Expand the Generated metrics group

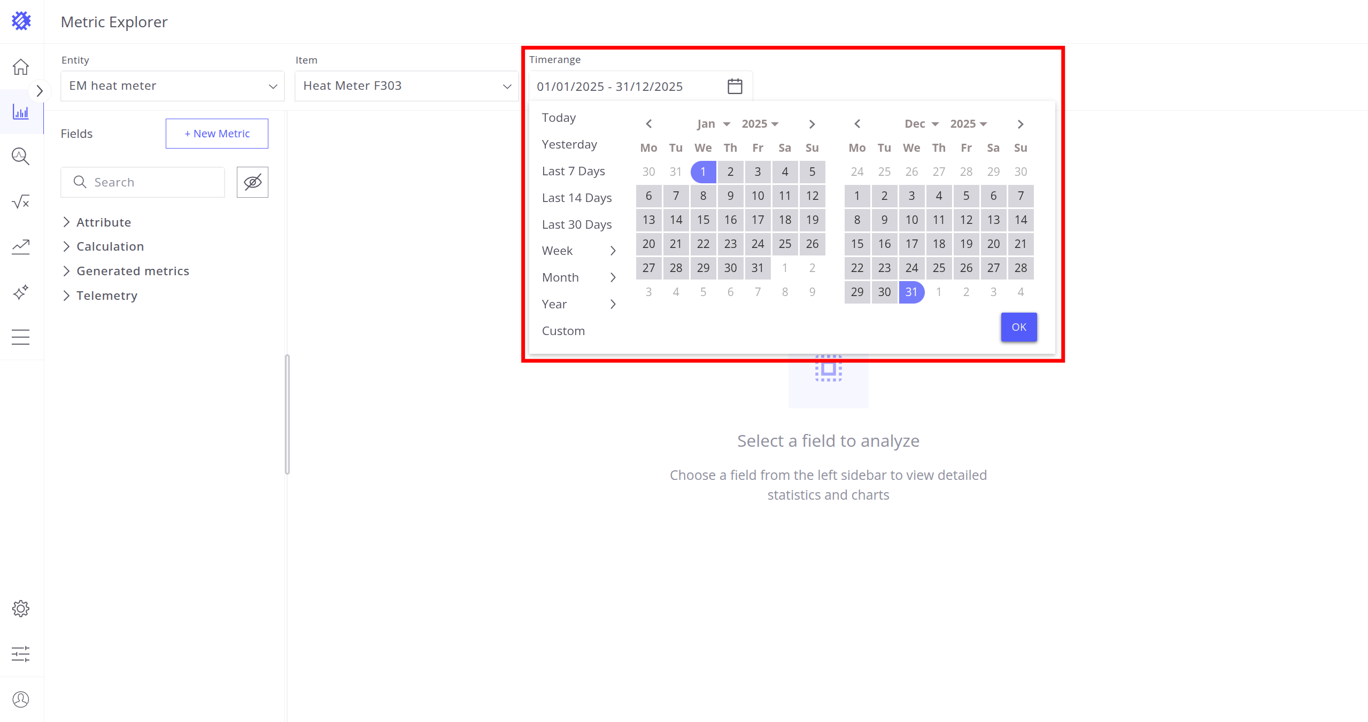(x=132, y=271)
